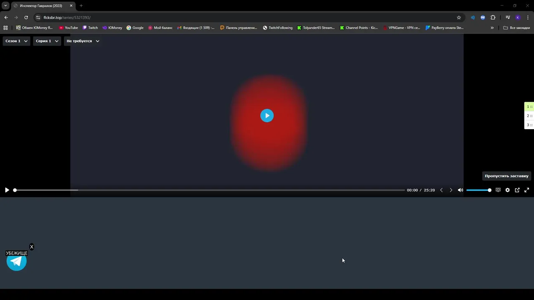Viewport: 534px width, 300px height.
Task: Toggle subtitles with the CC icon
Action: click(498, 190)
